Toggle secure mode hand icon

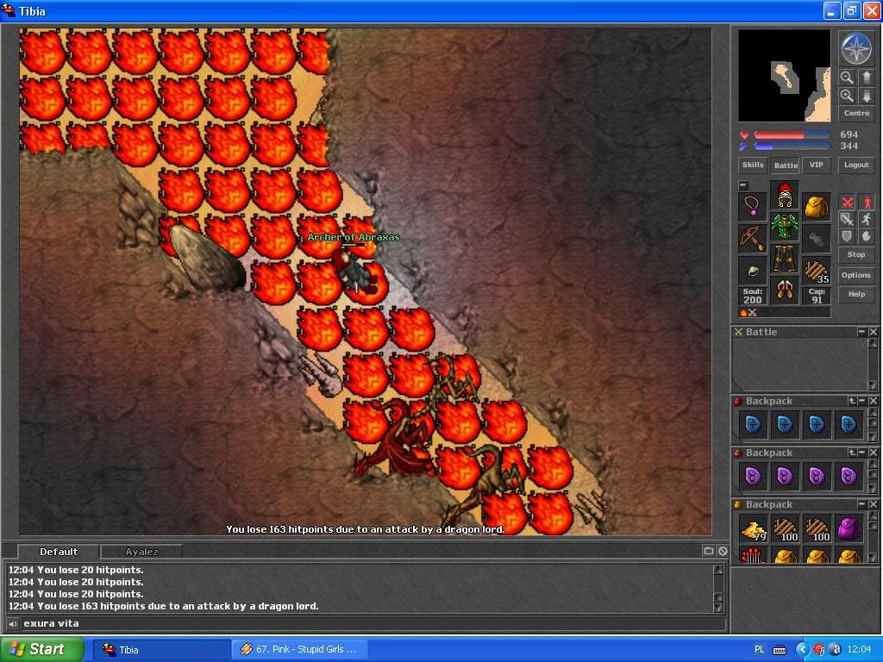tap(867, 236)
